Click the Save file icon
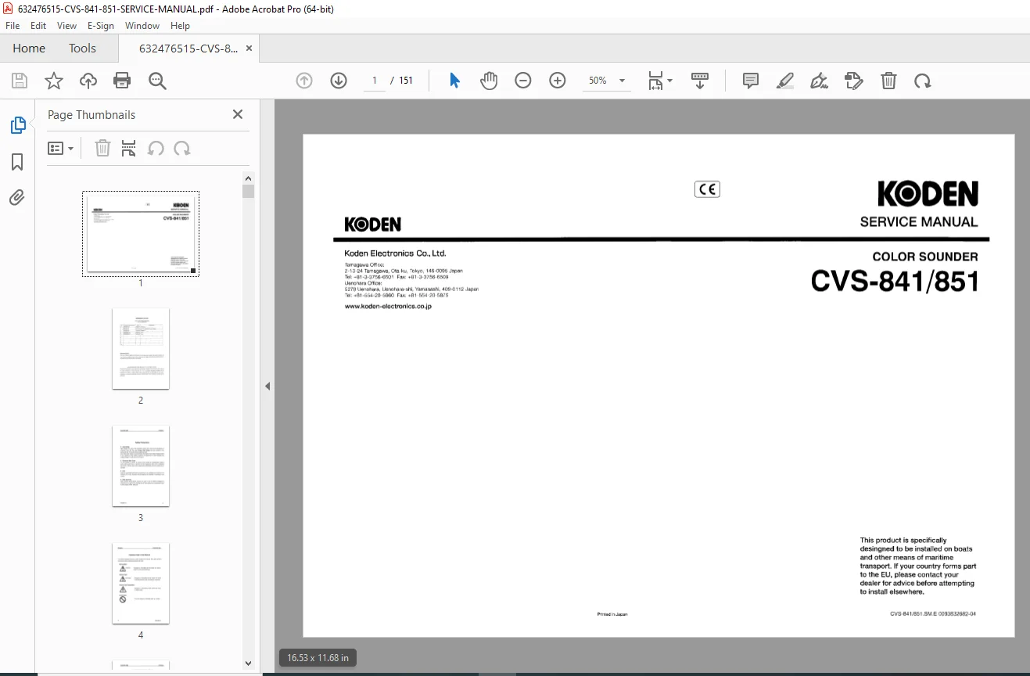Screen dimensions: 1030x676 coord(20,81)
